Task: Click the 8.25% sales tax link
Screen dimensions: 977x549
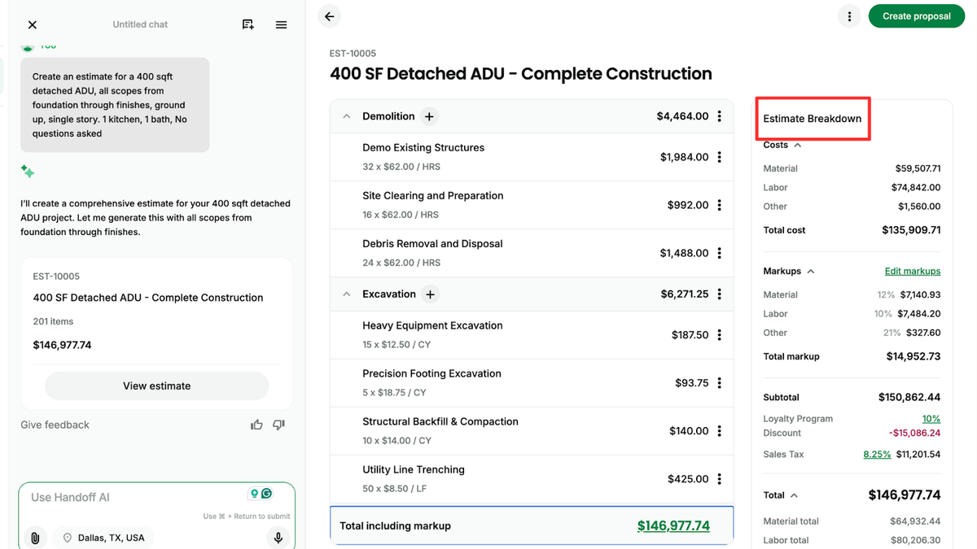Action: point(876,455)
